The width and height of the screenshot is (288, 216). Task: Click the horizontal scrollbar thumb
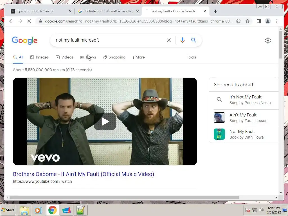124,197
